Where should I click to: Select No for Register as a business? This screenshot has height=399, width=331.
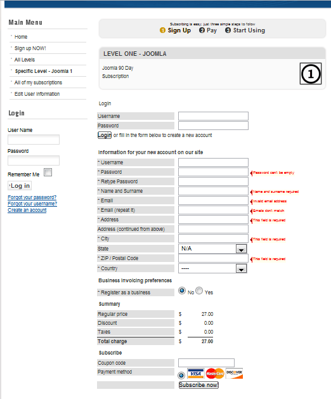tap(182, 291)
